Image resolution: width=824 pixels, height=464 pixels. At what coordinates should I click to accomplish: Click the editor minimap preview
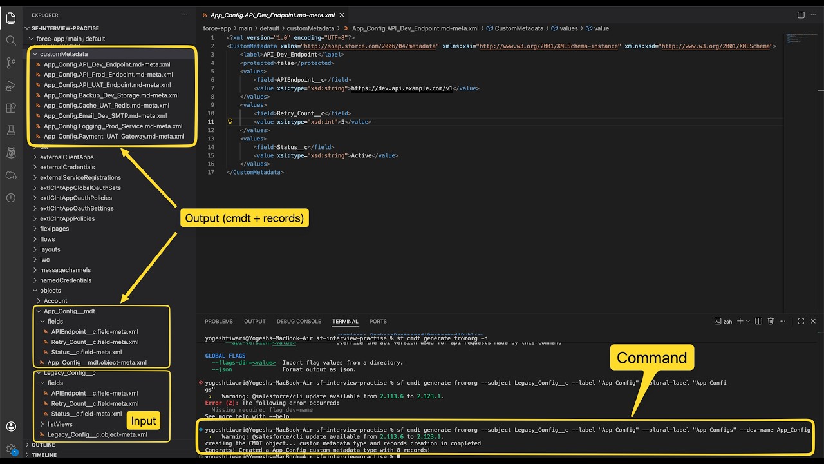coord(801,39)
